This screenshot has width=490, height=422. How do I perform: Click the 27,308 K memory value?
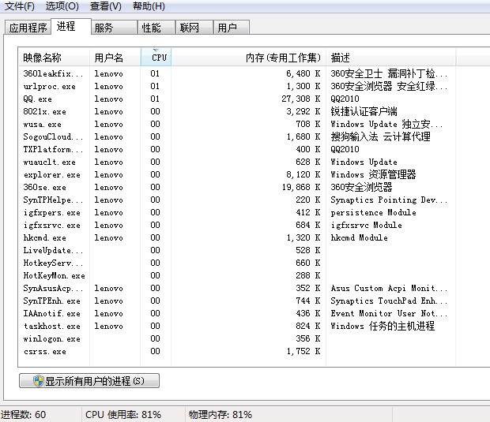300,99
